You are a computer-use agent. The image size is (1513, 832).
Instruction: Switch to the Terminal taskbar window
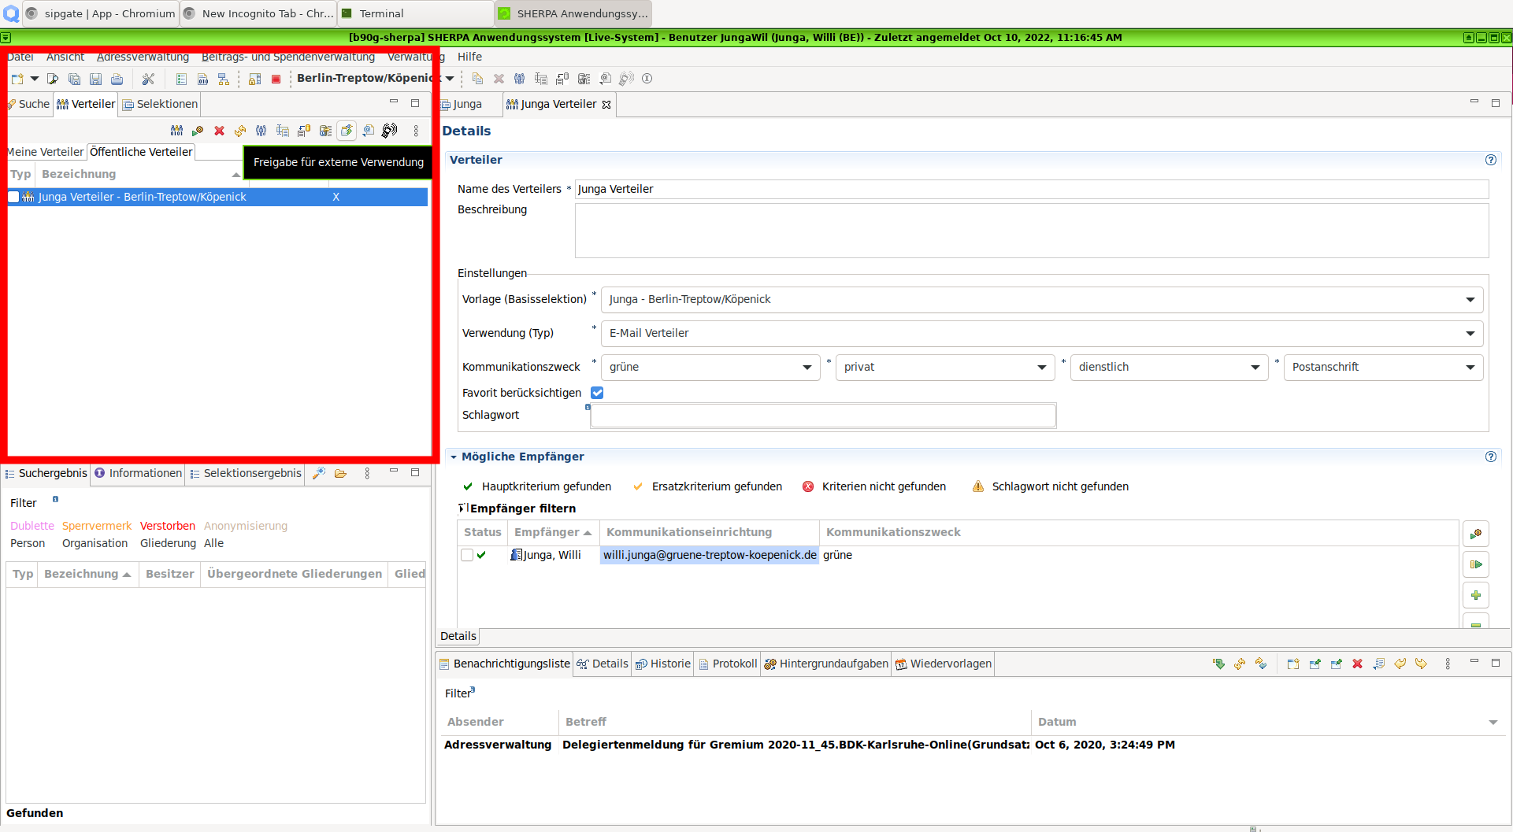coord(416,13)
